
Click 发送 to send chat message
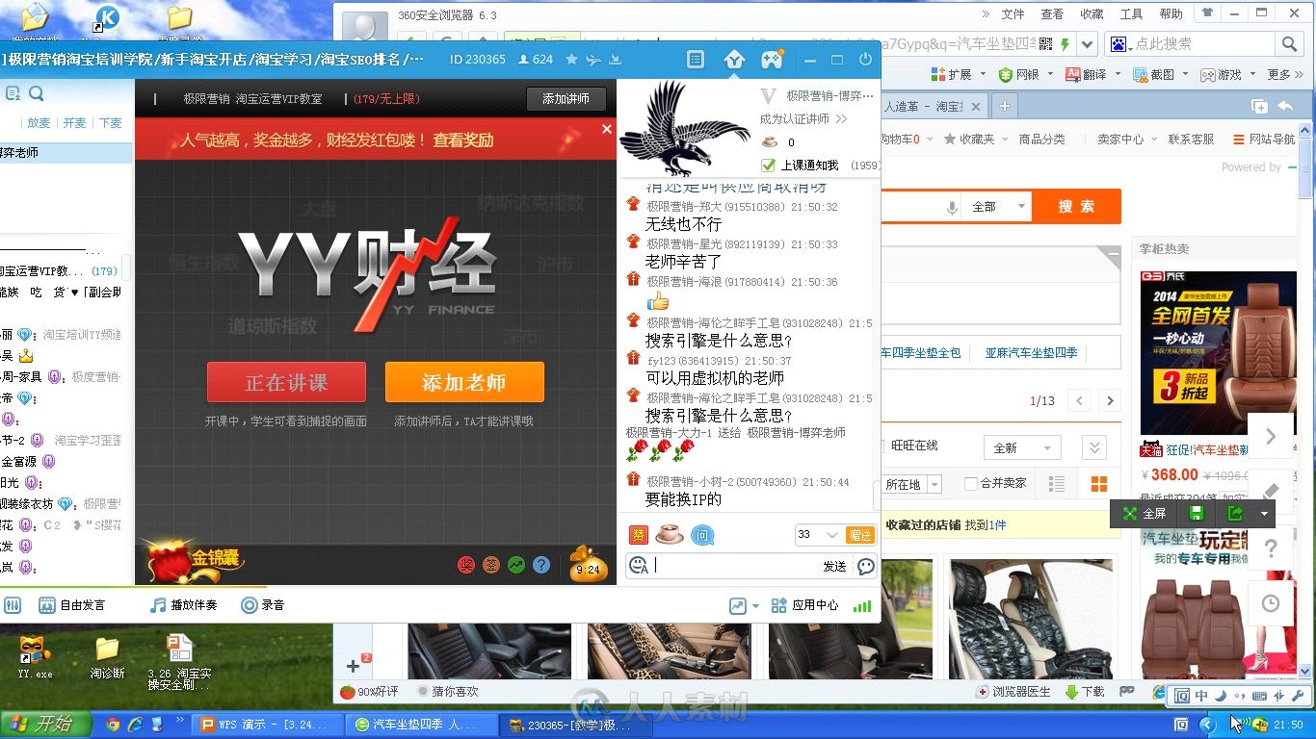(834, 567)
